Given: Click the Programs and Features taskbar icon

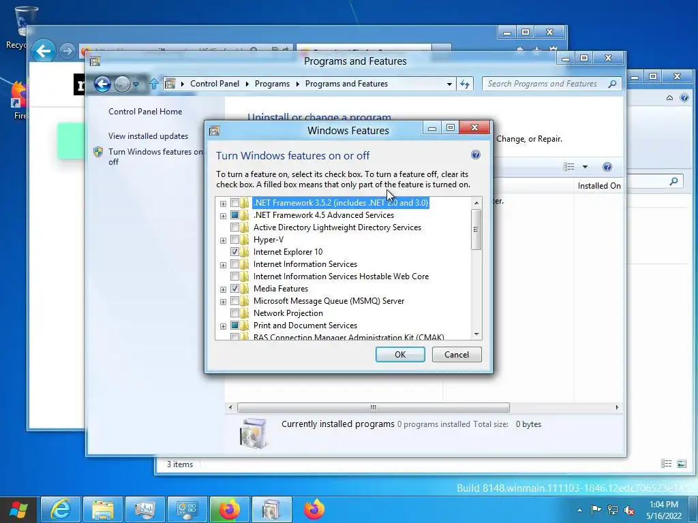Looking at the screenshot, I should pos(272,509).
